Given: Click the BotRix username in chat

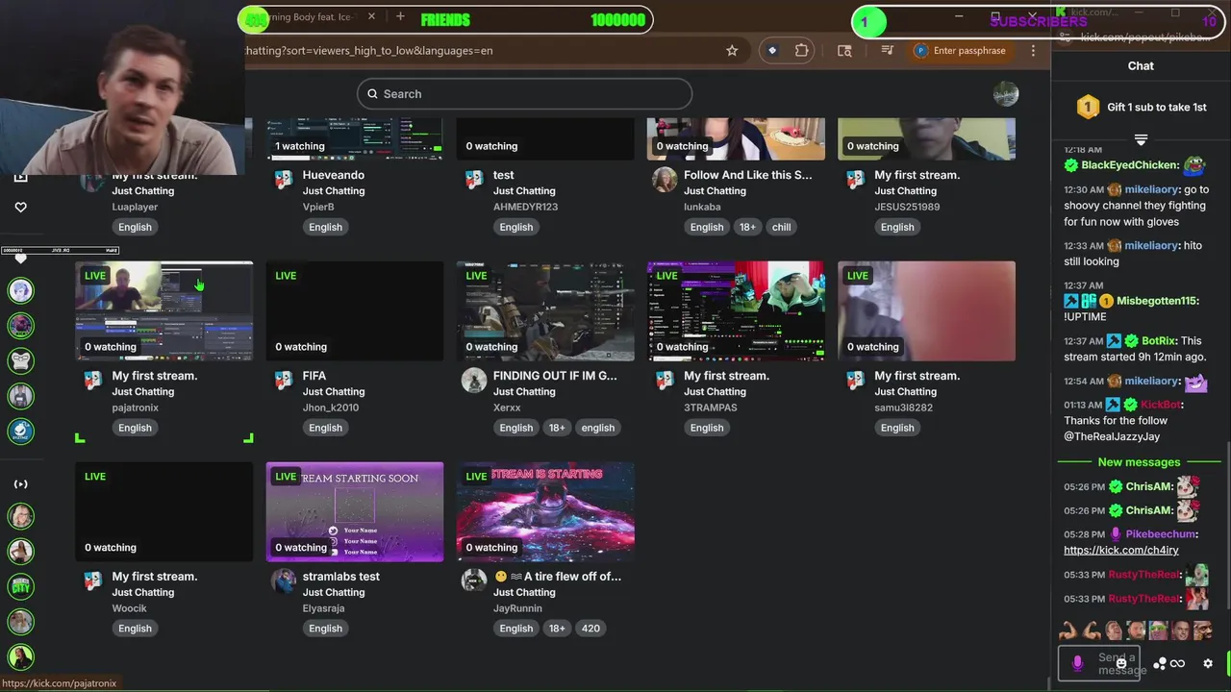Looking at the screenshot, I should pyautogui.click(x=1159, y=341).
